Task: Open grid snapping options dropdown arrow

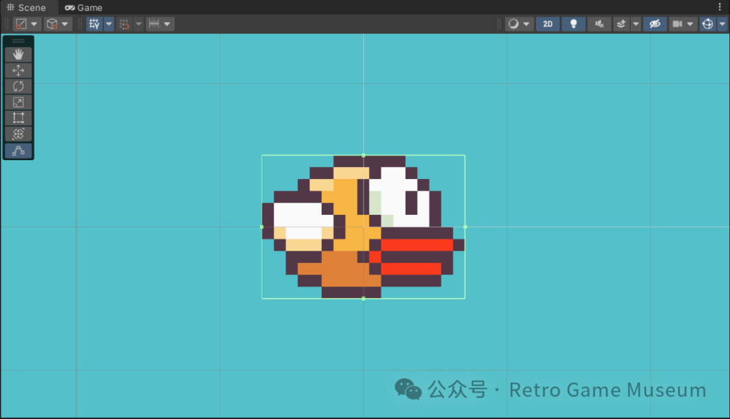Action: click(139, 24)
